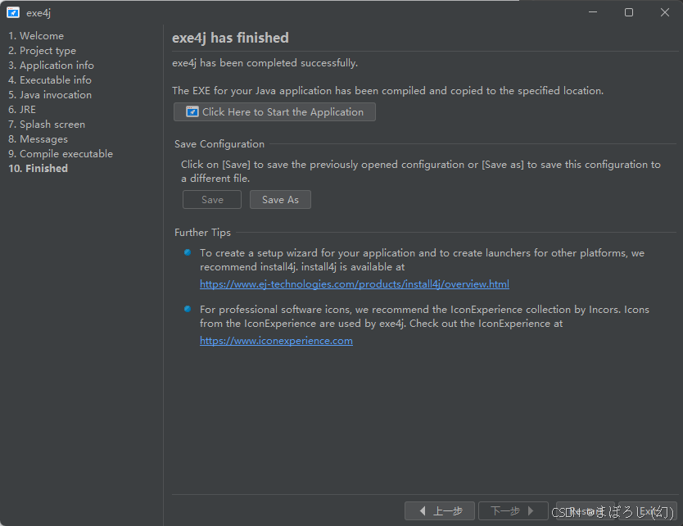Click the 'Save Configuration' section label
This screenshot has width=683, height=526.
pos(219,144)
